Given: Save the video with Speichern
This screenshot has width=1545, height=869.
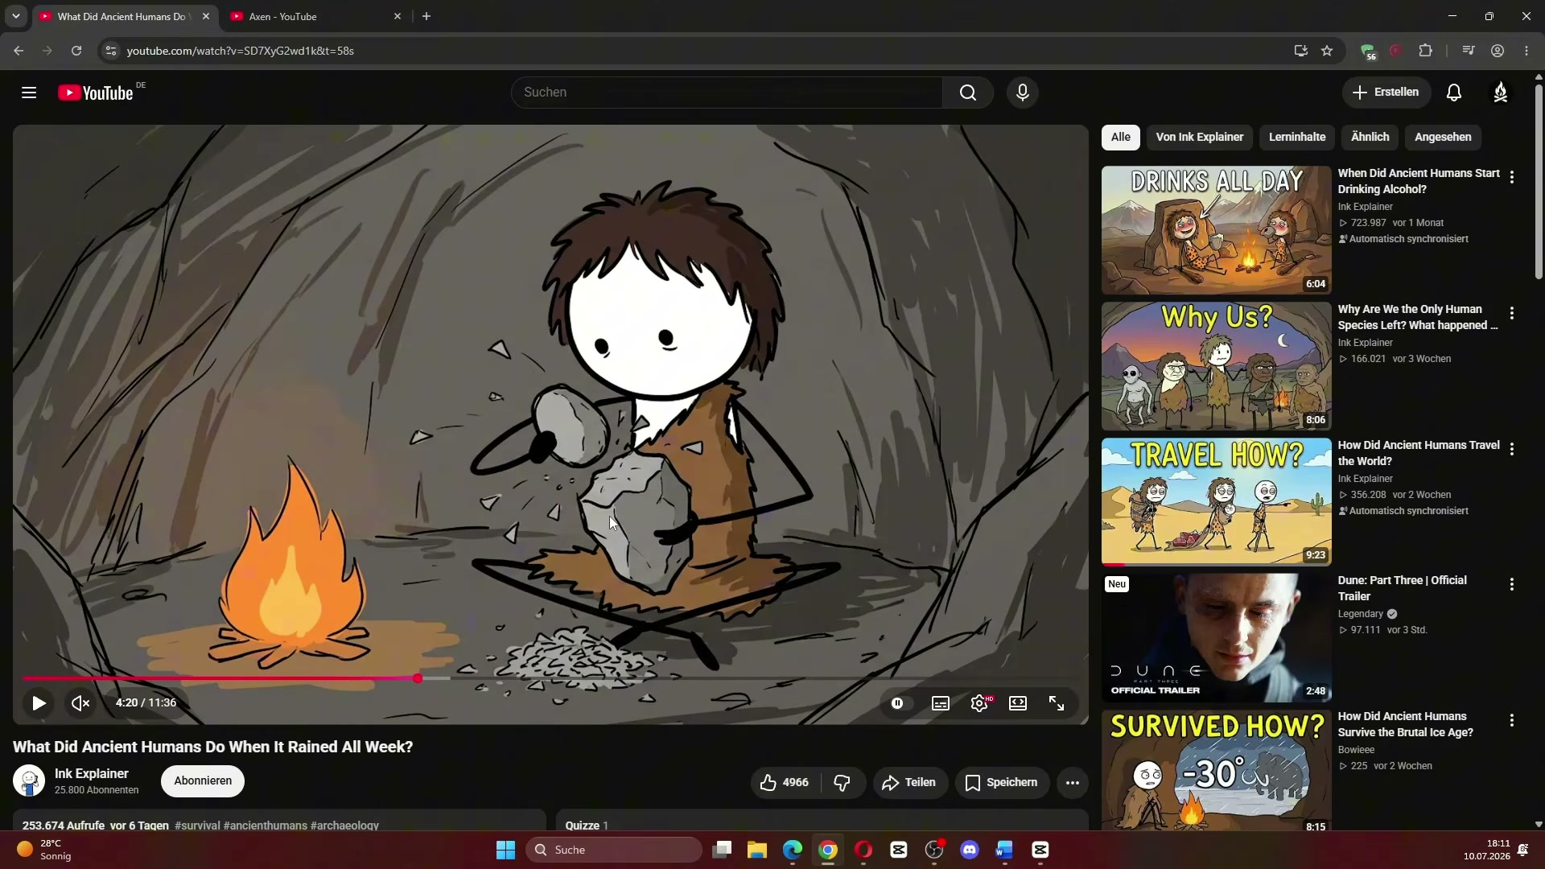Looking at the screenshot, I should [1002, 782].
